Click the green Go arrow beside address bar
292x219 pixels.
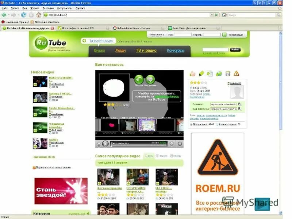point(216,15)
